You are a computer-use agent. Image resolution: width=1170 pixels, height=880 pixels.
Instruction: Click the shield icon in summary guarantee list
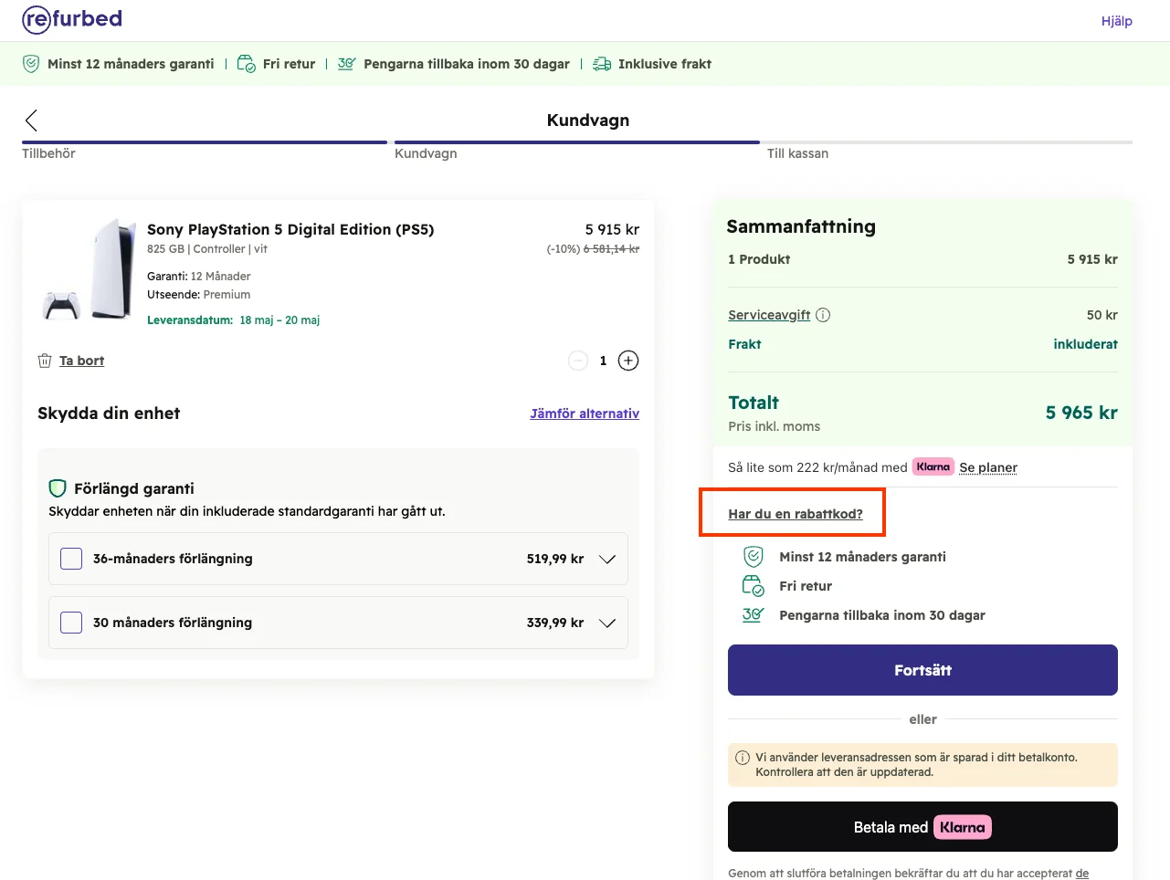coord(754,556)
